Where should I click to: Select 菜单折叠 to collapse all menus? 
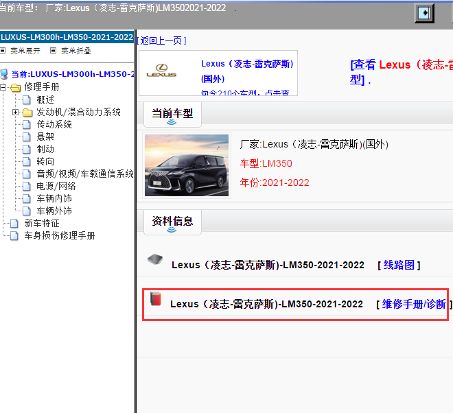tap(76, 51)
